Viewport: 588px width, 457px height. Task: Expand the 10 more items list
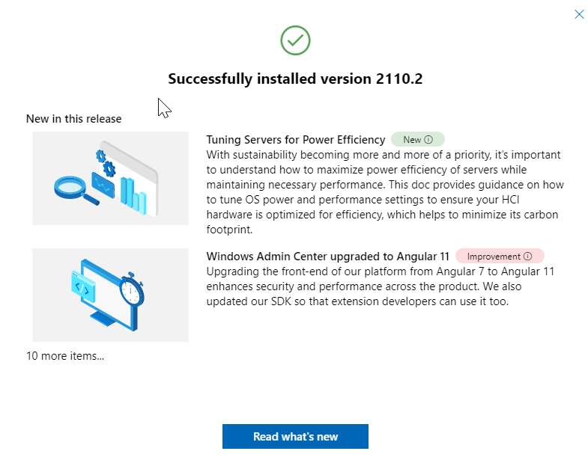click(x=65, y=356)
